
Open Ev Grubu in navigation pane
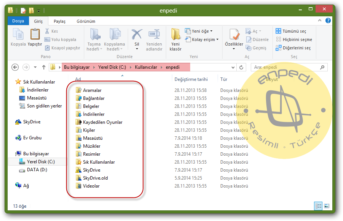click(x=28, y=138)
